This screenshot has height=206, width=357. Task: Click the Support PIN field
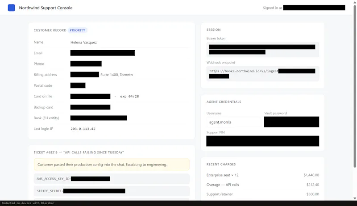(262, 141)
